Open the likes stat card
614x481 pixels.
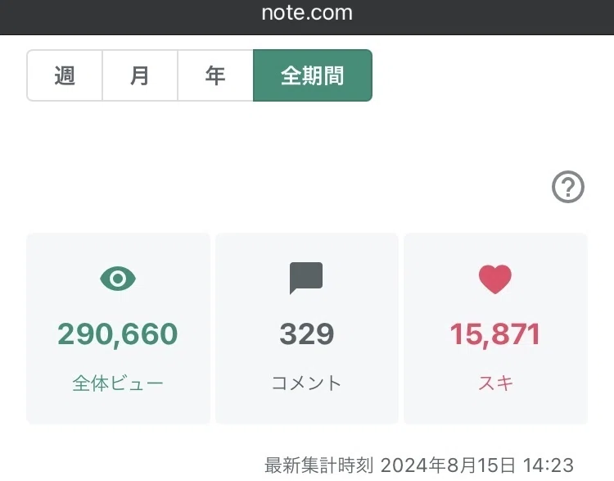496,329
